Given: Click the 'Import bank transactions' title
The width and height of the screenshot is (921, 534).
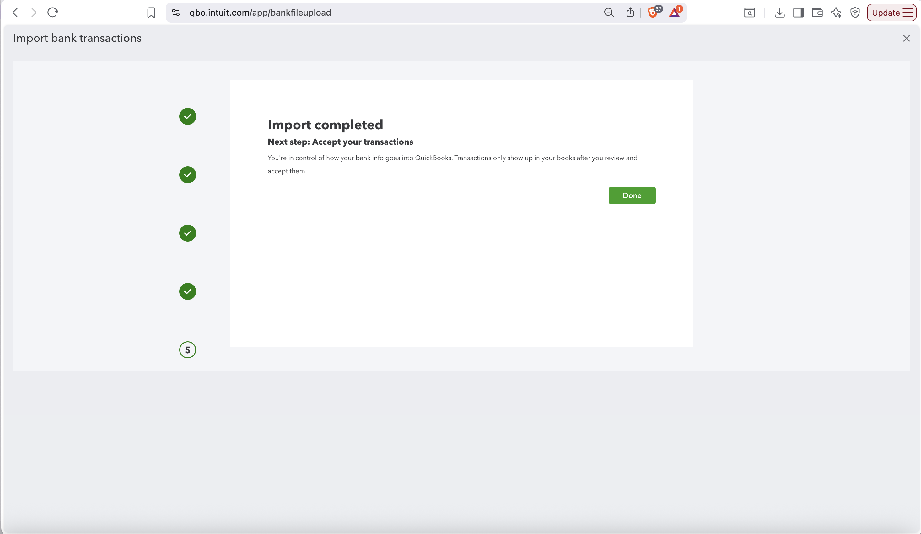Looking at the screenshot, I should click(77, 38).
